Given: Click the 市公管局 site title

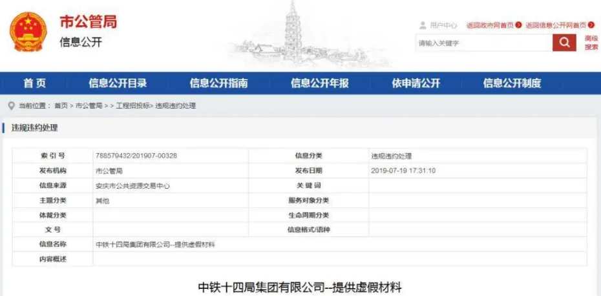Looking at the screenshot, I should pos(88,22).
